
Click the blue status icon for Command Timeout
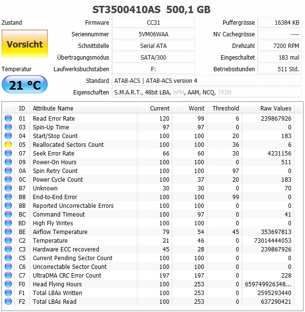pyautogui.click(x=8, y=214)
